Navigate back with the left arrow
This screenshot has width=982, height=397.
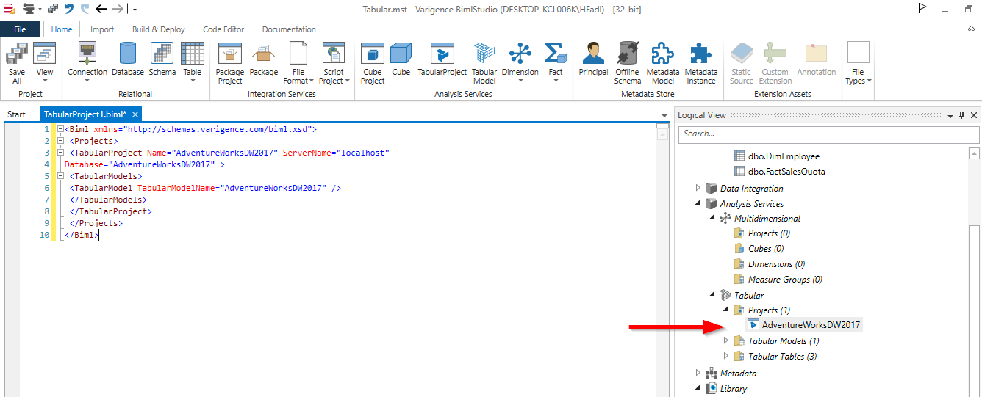click(101, 9)
